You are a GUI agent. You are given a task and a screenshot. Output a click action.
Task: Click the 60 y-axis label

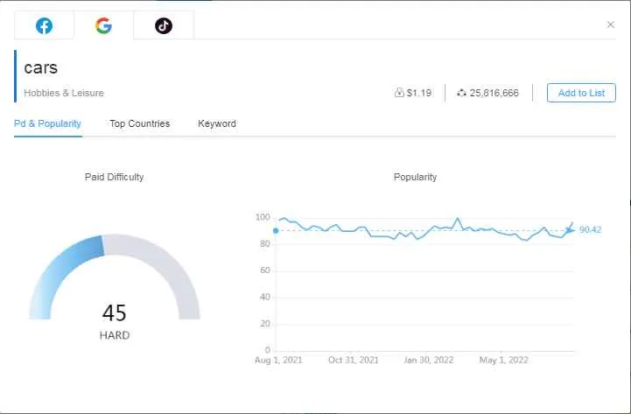pyautogui.click(x=265, y=270)
